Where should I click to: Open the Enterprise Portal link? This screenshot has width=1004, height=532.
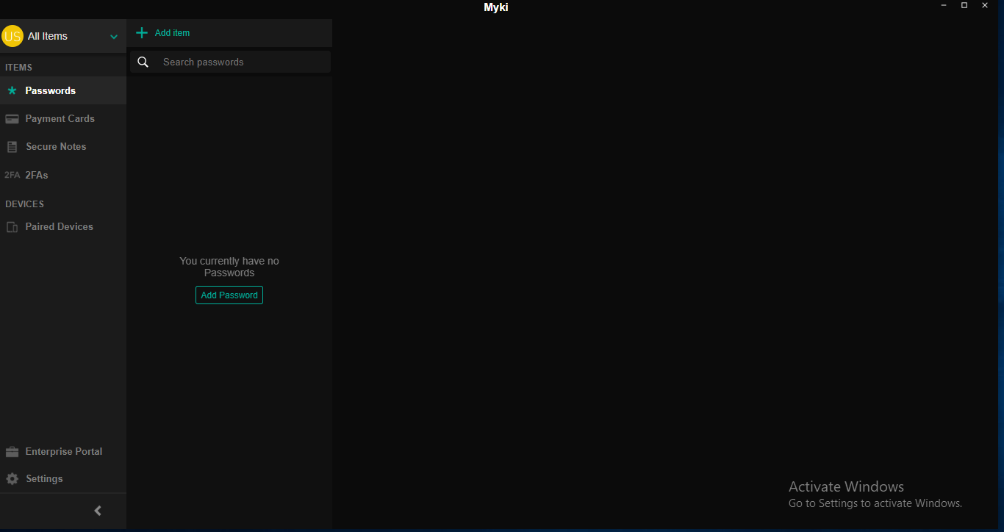(63, 451)
